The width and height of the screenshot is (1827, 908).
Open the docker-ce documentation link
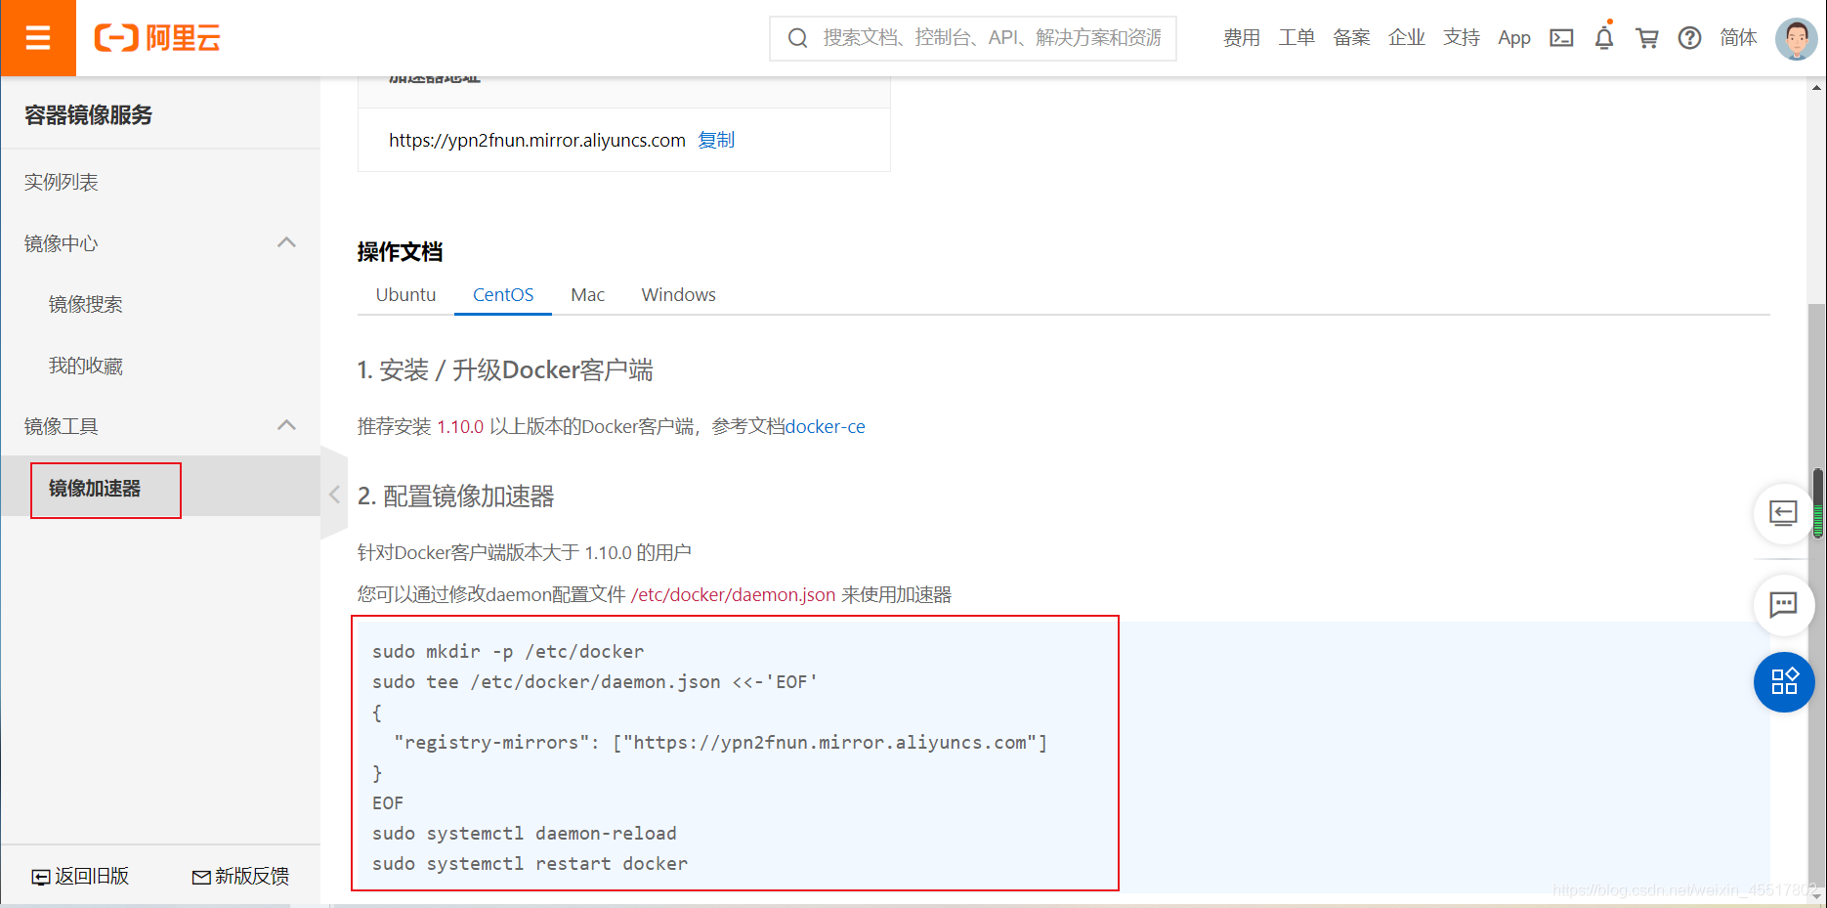tap(826, 426)
